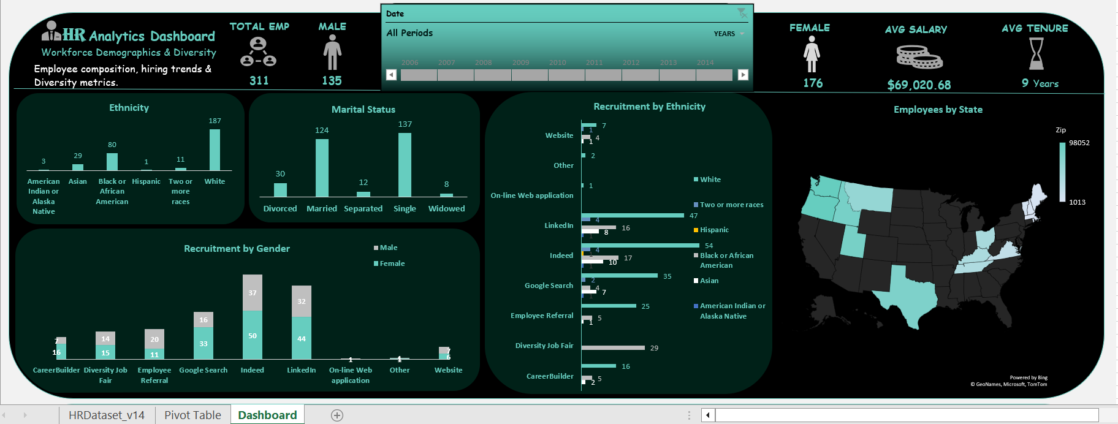Click the Hispanic legend swatch in the ethnicity chart
The image size is (1118, 424).
(696, 230)
